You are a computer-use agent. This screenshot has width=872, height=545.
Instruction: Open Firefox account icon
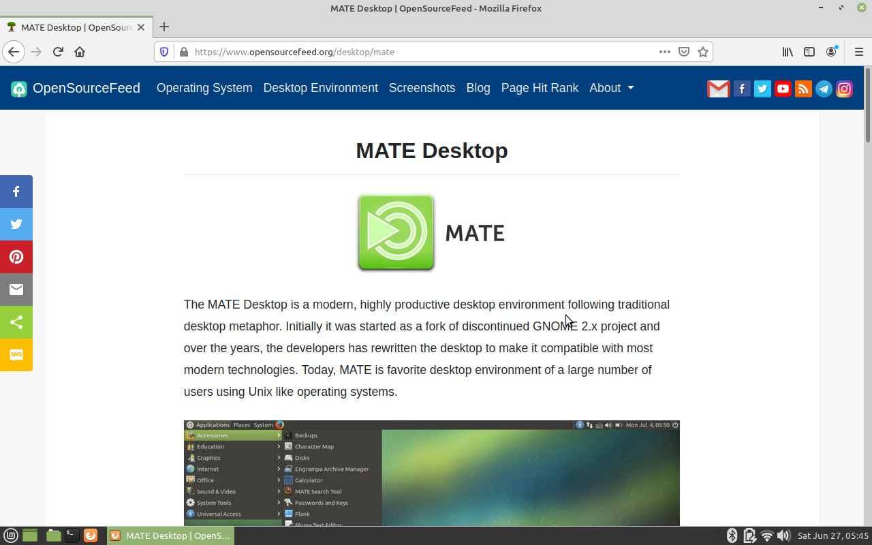point(831,52)
